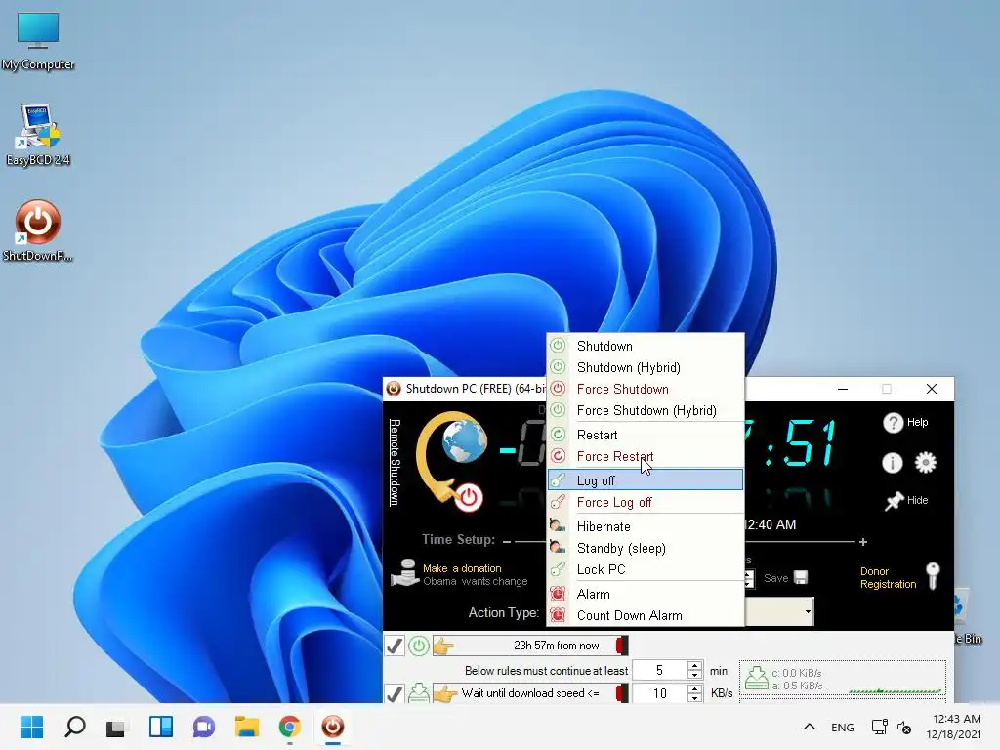Open the Widgets taskbar icon
Image resolution: width=1000 pixels, height=750 pixels.
[161, 727]
